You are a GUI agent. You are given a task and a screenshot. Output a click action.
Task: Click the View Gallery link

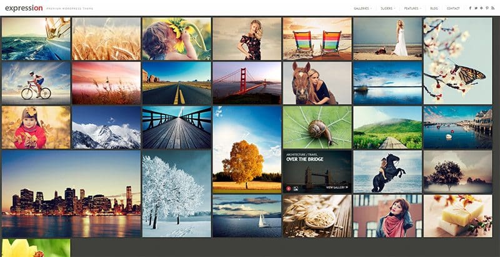337,188
